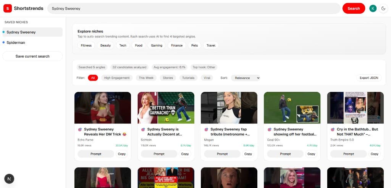Select the Fitness niche chip
391x188 pixels.
[86, 45]
